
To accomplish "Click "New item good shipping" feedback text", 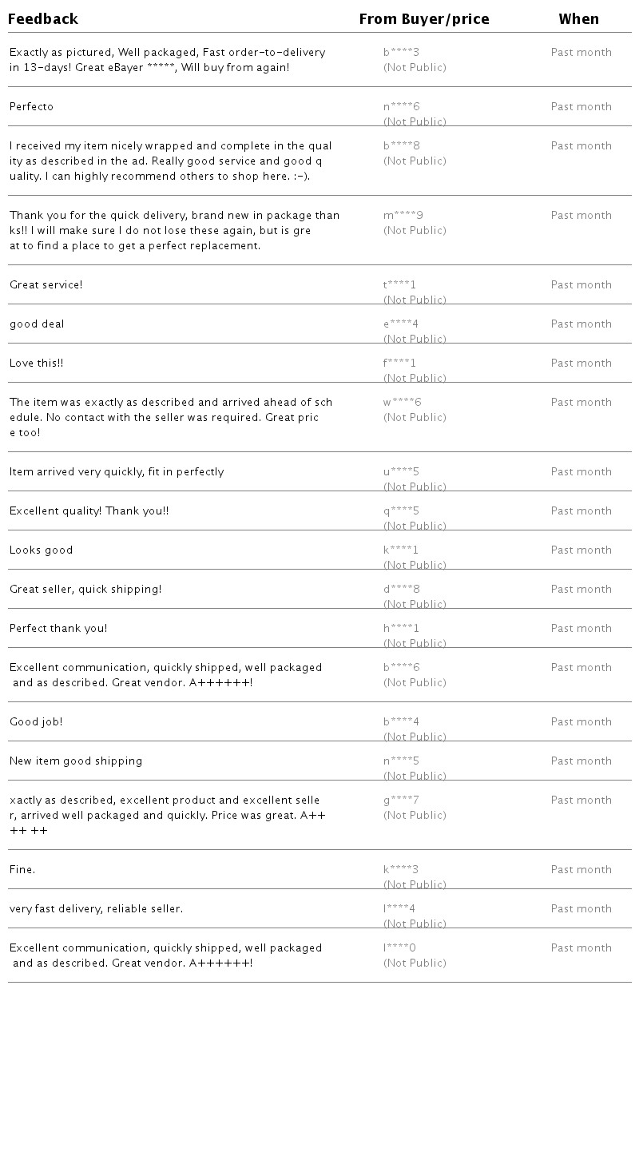I will [76, 761].
